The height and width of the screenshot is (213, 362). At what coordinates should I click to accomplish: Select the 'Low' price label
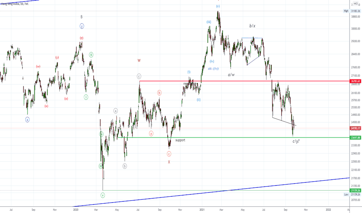click(x=346, y=194)
